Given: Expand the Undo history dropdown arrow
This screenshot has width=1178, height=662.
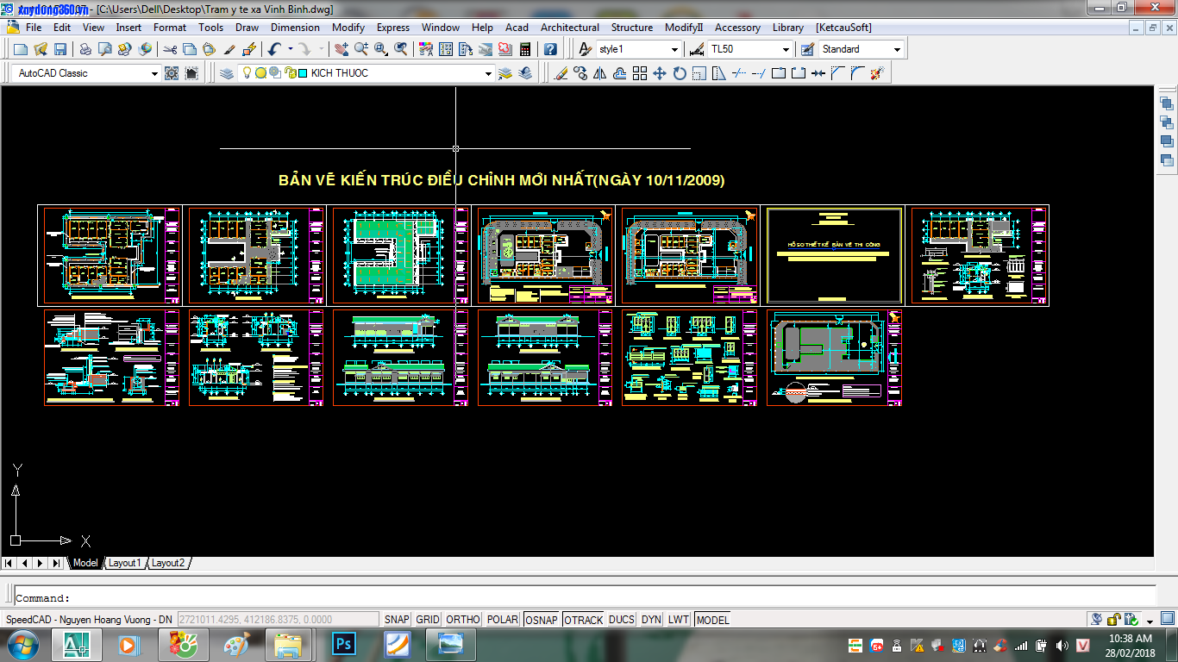Looking at the screenshot, I should [x=291, y=49].
